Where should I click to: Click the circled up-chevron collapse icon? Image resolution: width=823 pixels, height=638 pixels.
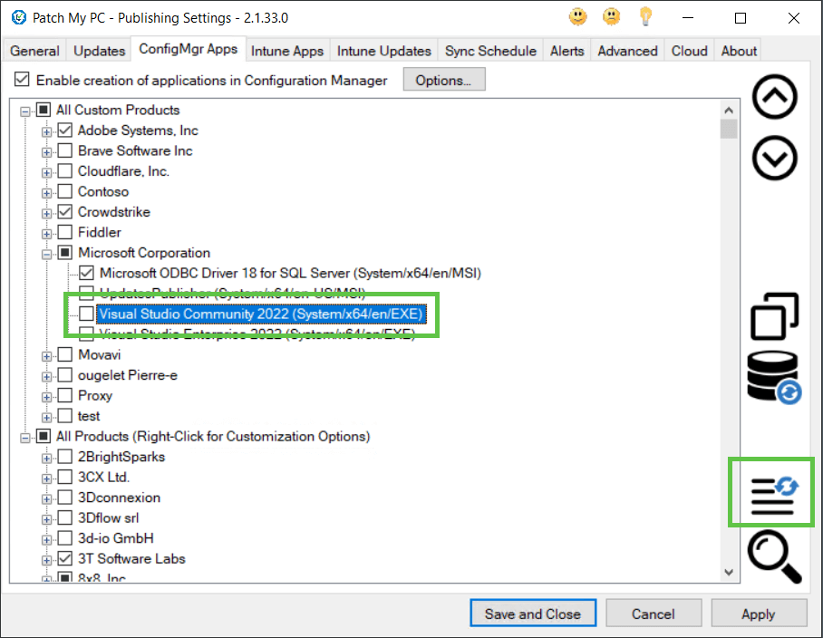point(775,97)
